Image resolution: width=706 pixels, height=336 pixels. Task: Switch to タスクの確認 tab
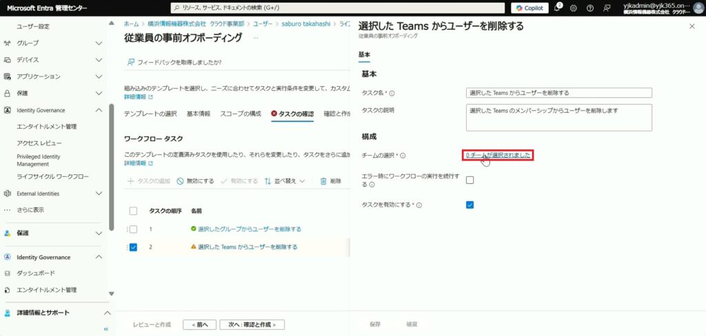coord(292,114)
